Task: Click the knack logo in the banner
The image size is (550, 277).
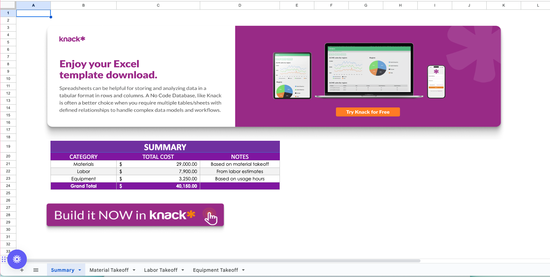Action: point(72,39)
